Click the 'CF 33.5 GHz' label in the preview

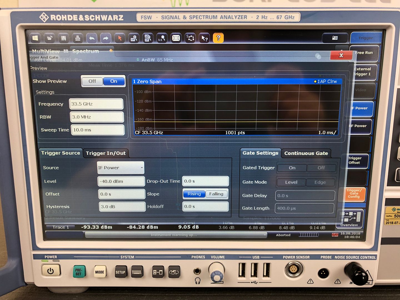pos(149,132)
